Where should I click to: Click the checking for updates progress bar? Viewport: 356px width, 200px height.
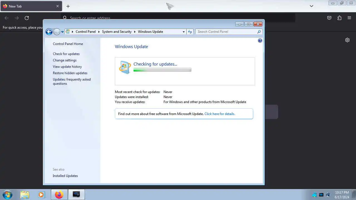pos(162,70)
